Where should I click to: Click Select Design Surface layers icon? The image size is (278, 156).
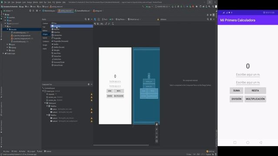coord(95,19)
